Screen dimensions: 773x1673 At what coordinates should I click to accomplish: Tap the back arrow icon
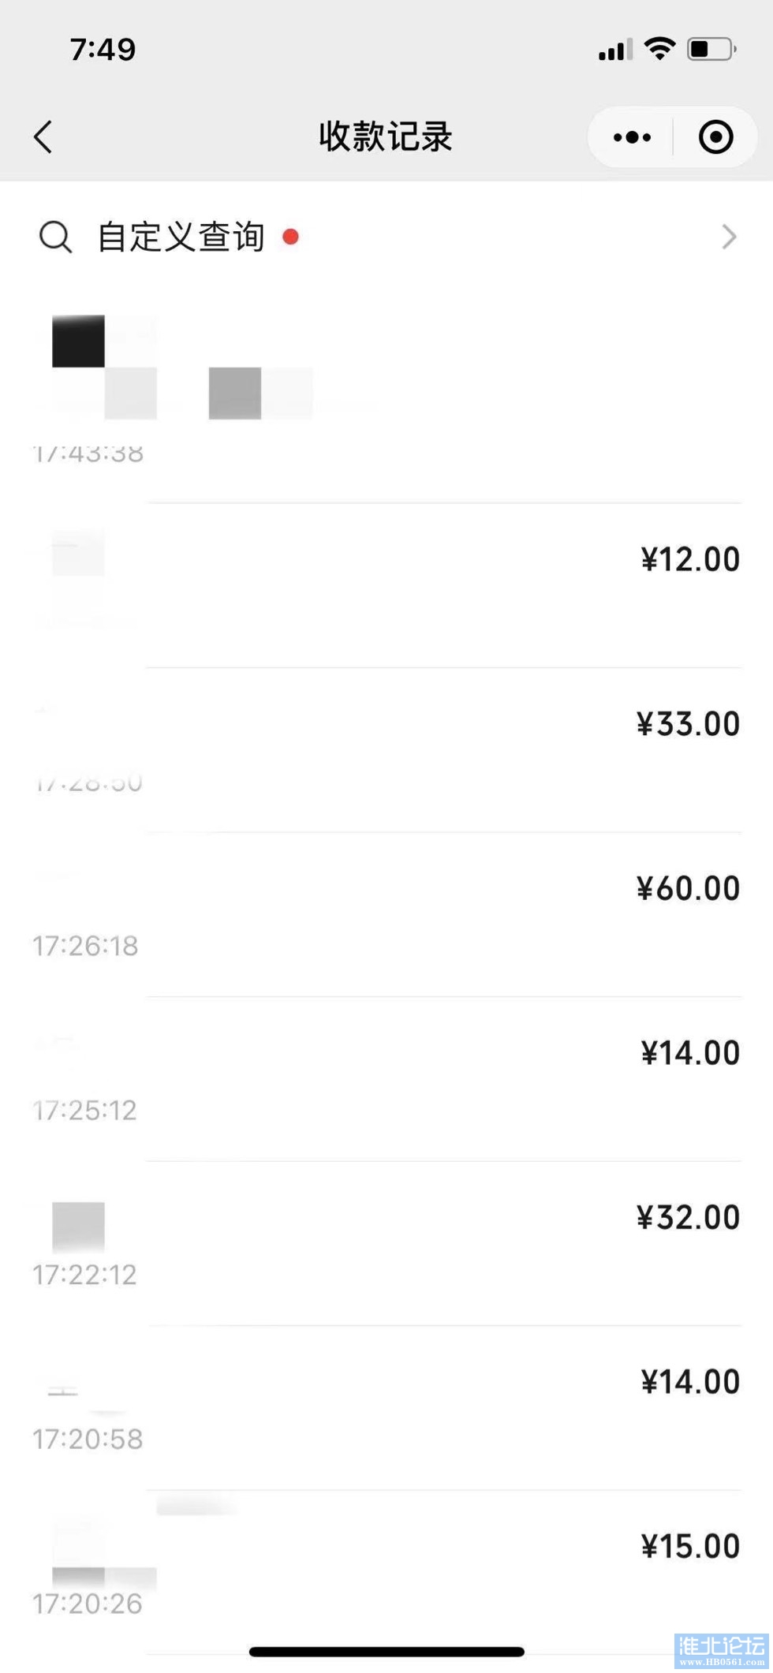point(43,137)
